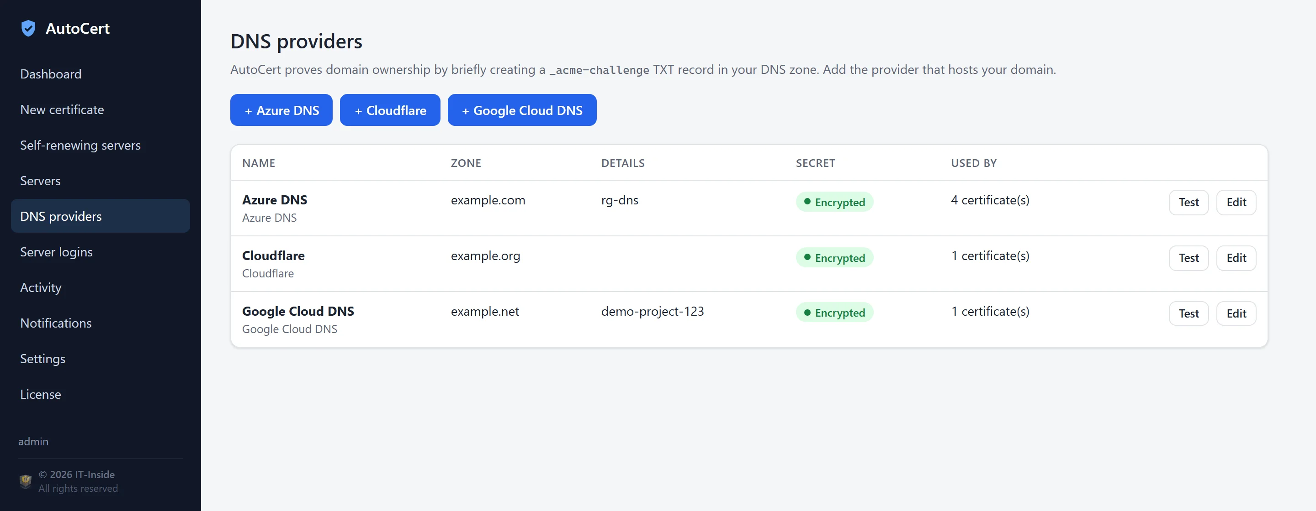Click the 4 certificate(s) usage text
1316x511 pixels.
coord(990,200)
